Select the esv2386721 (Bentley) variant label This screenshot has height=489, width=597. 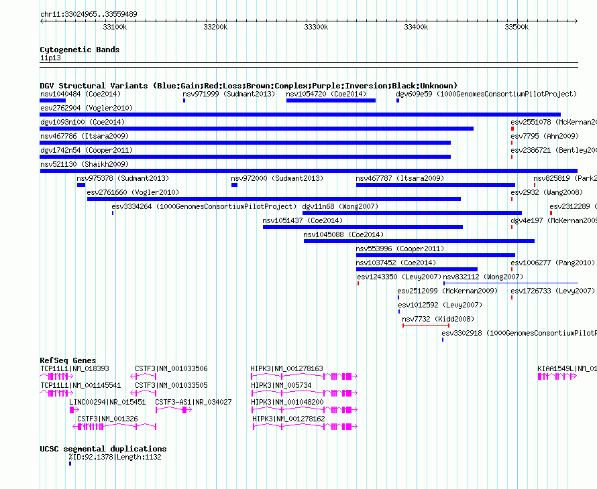[x=553, y=150]
